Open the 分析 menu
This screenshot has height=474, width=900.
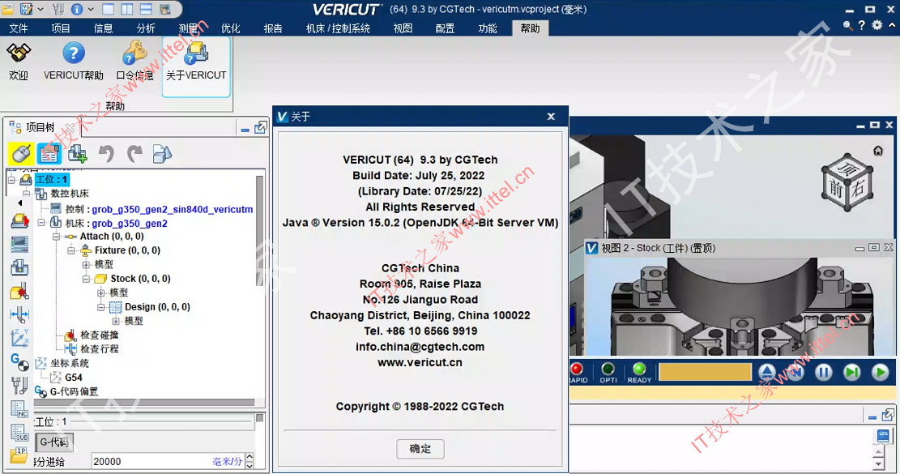tap(146, 28)
